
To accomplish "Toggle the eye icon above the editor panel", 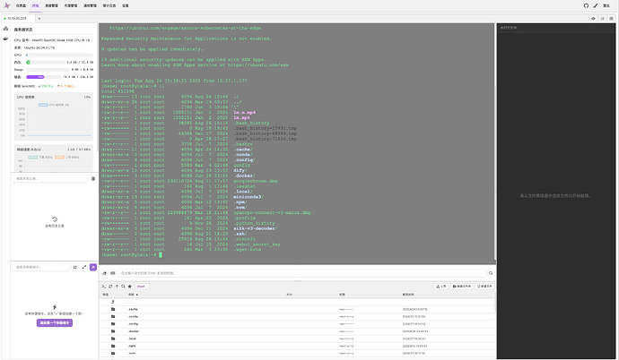I will point(593,19).
